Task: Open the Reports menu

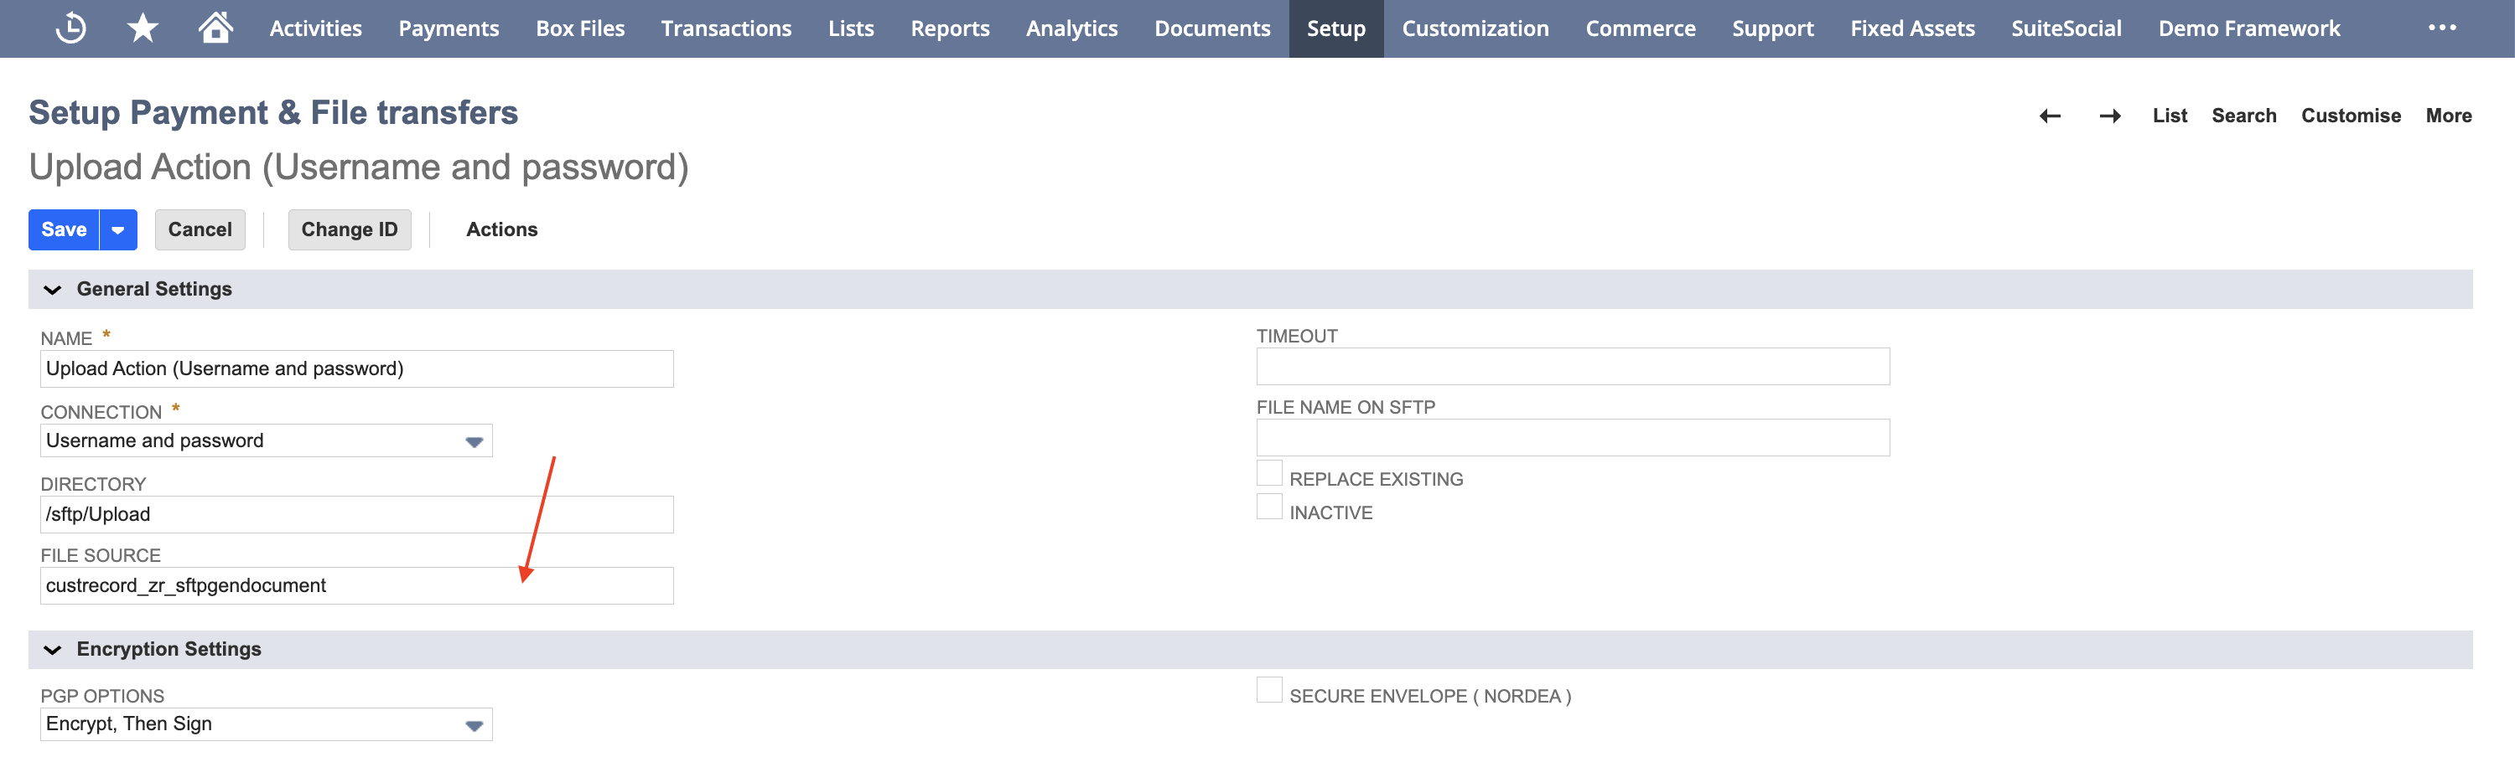Action: (x=950, y=28)
